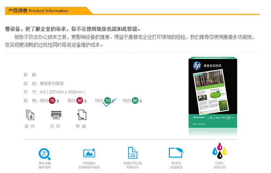271x173 pixels.
Task: Click the 产品信息 Product Information tab header
Action: [38, 10]
